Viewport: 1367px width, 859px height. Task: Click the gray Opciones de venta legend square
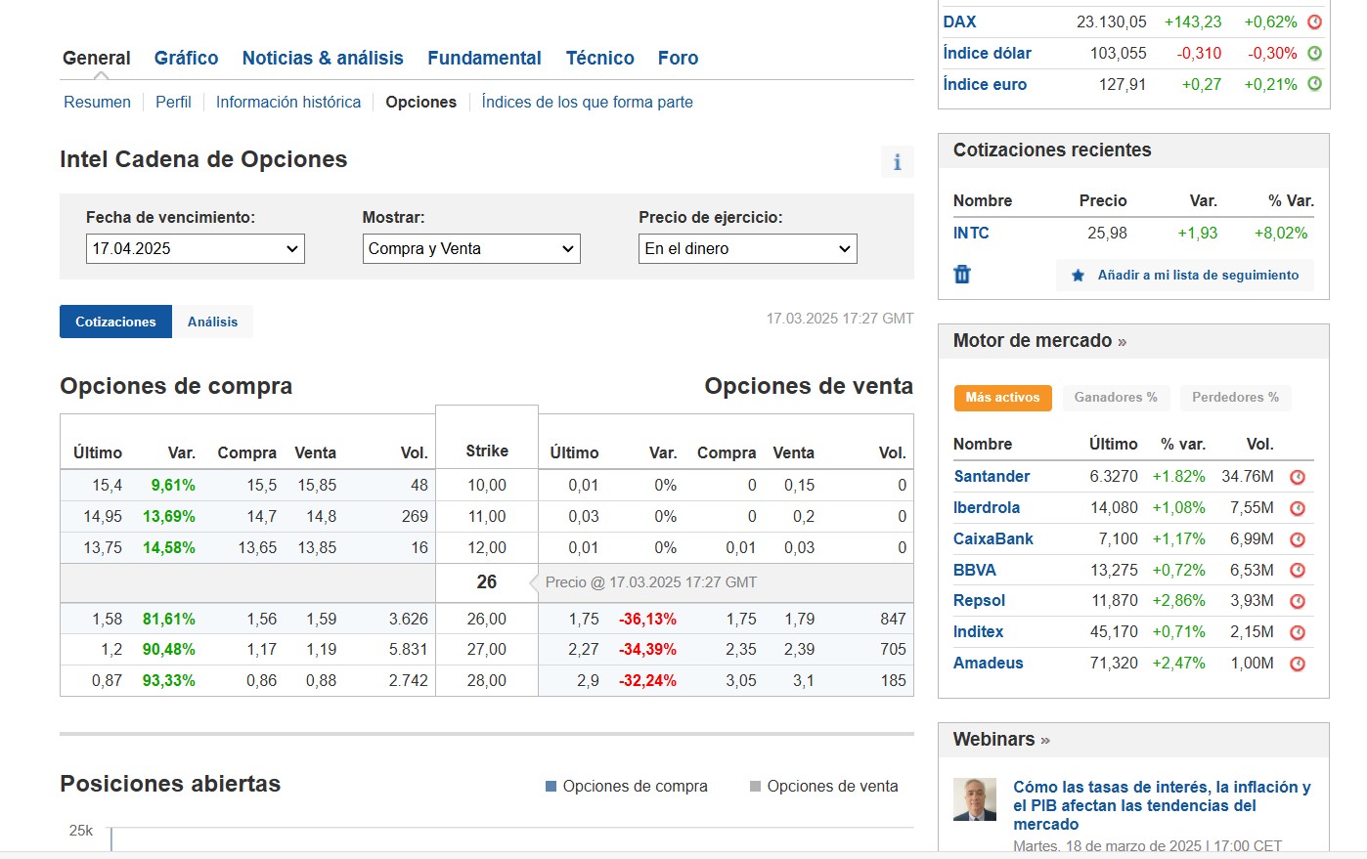(x=755, y=787)
